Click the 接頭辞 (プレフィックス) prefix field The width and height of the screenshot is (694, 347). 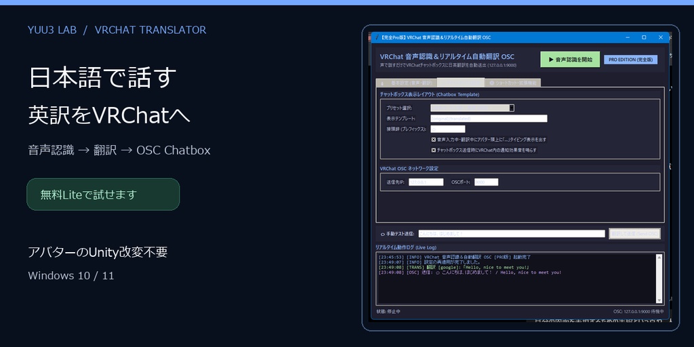[447, 129]
